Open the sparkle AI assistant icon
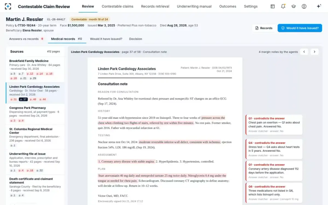The height and width of the screenshot is (205, 328). tap(319, 6)
